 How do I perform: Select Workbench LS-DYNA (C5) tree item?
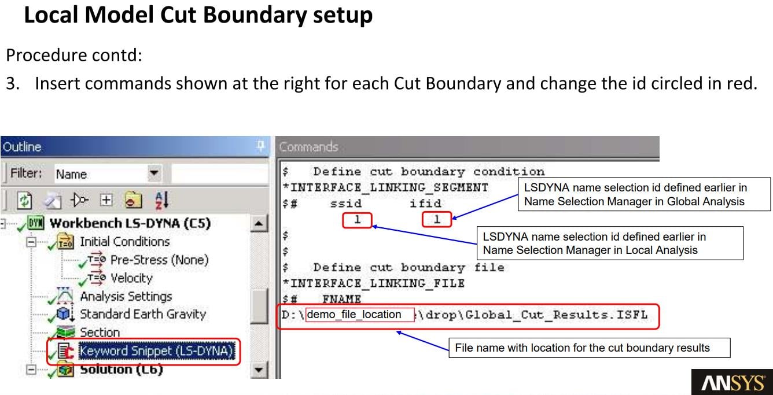pos(130,223)
